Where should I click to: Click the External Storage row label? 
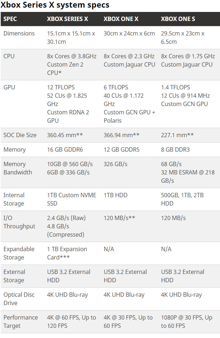coord(14,276)
